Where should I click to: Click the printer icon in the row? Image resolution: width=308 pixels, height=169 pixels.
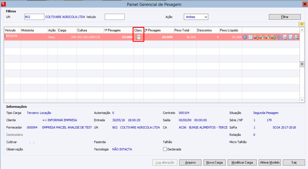[x=296, y=37]
